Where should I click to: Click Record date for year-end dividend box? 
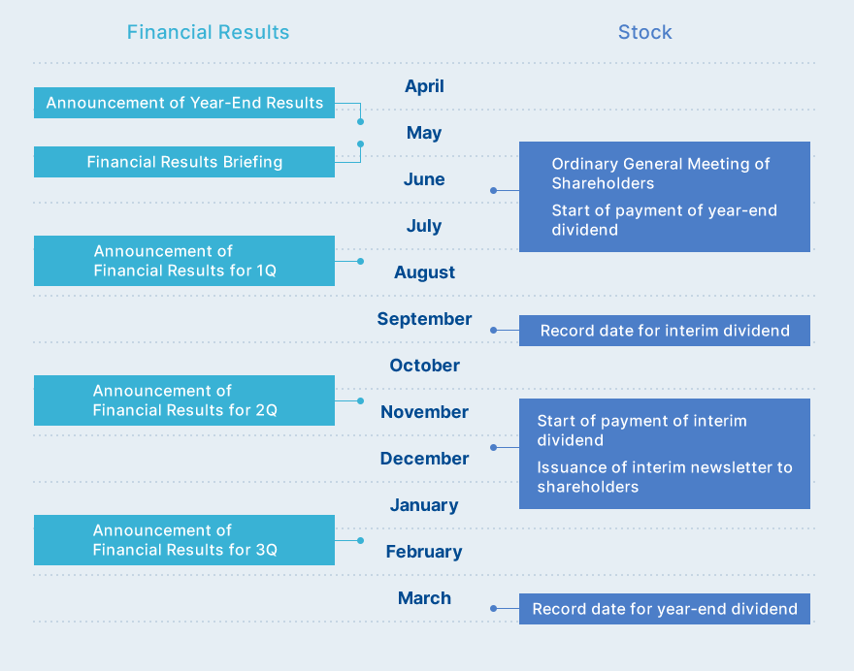665,609
